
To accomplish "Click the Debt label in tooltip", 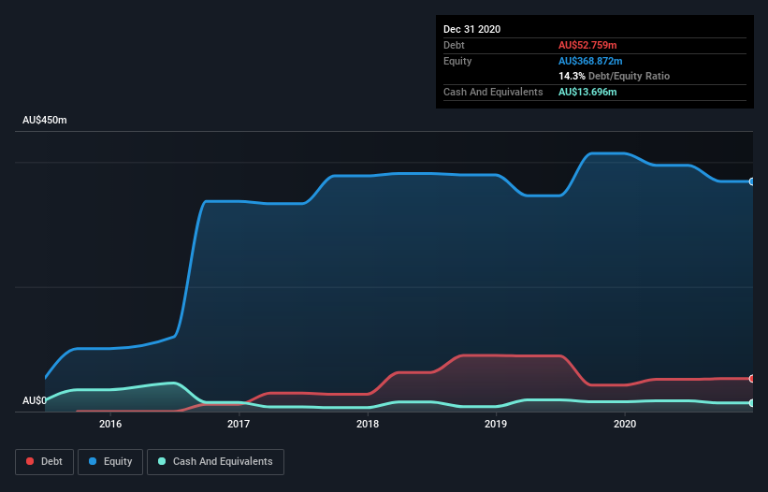I will 454,45.
